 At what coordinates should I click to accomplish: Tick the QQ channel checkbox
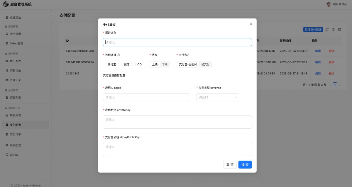point(134,64)
